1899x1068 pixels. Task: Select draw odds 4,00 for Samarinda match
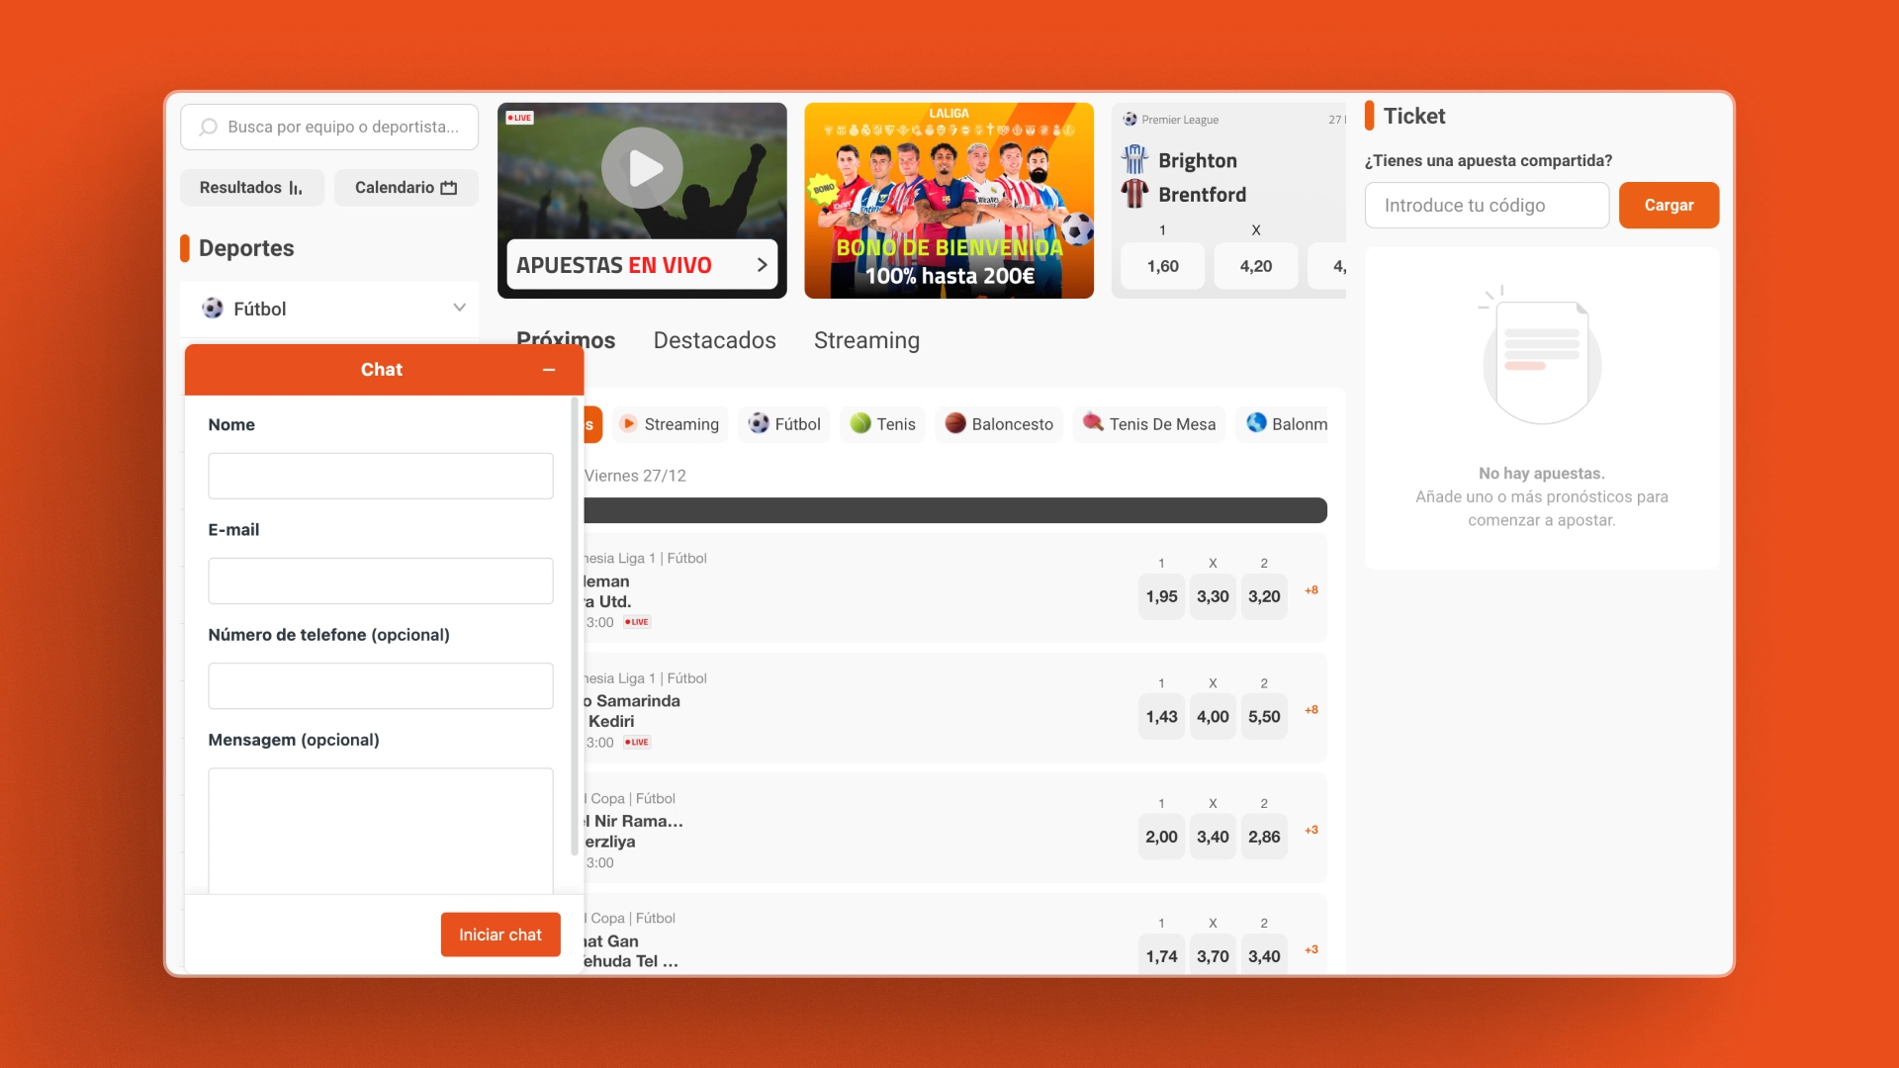1213,717
